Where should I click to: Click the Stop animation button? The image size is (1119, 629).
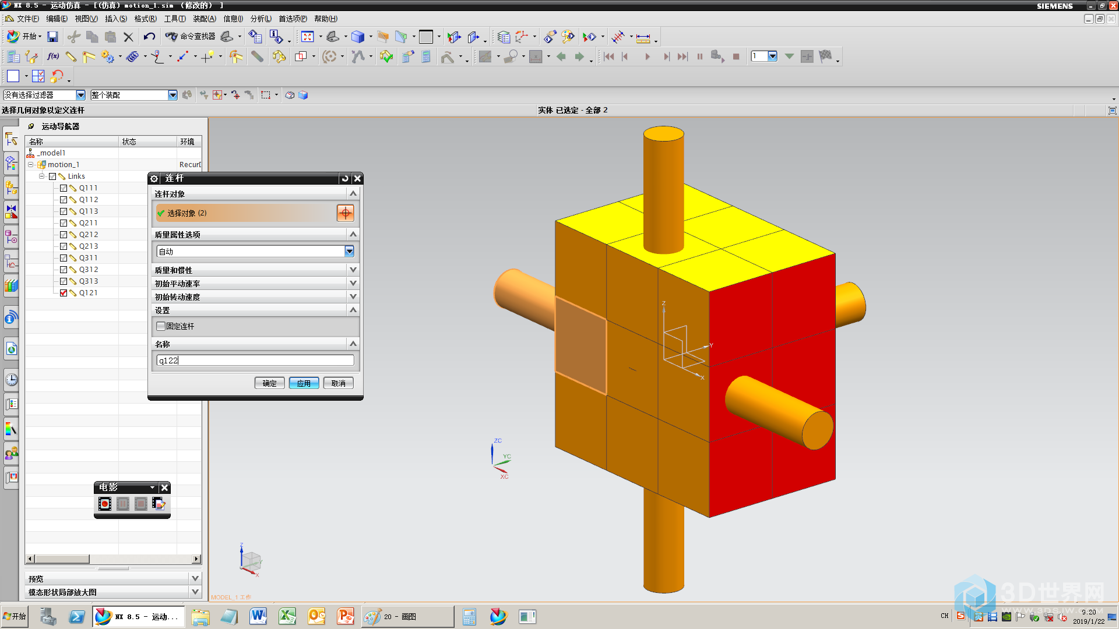pyautogui.click(x=736, y=56)
